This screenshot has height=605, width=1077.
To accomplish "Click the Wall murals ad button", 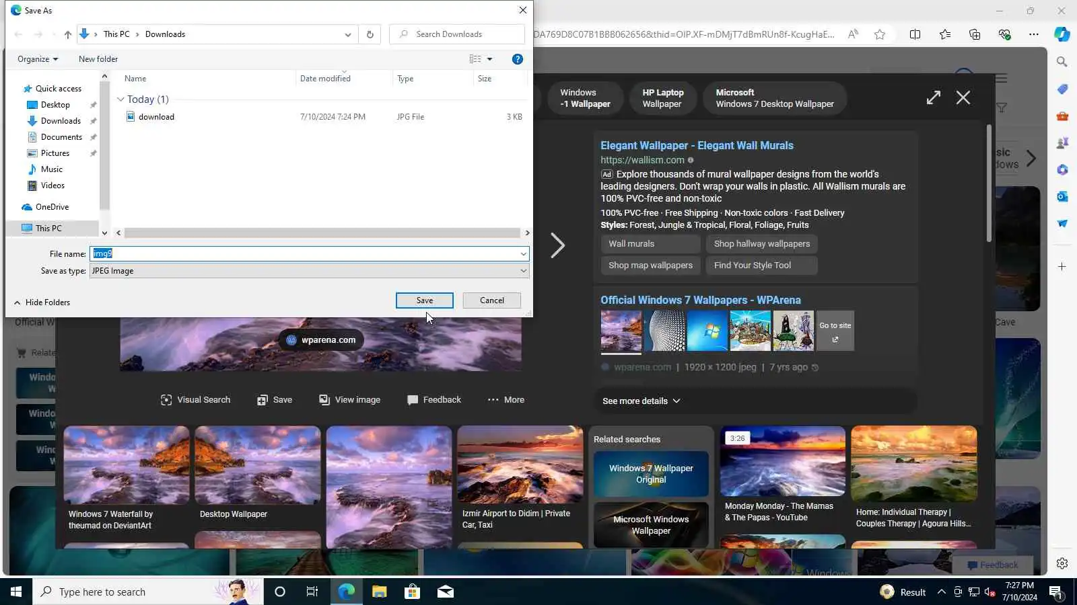I will (650, 244).
